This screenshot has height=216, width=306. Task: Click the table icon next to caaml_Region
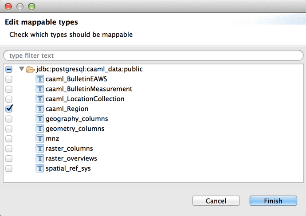click(x=40, y=109)
